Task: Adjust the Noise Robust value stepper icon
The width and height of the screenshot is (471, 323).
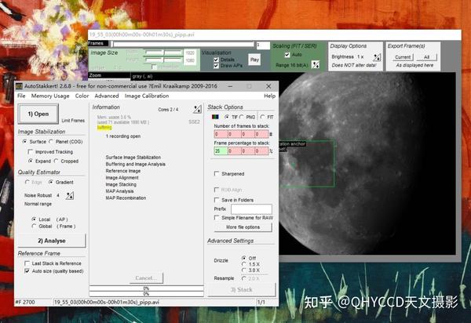Action: click(70, 195)
